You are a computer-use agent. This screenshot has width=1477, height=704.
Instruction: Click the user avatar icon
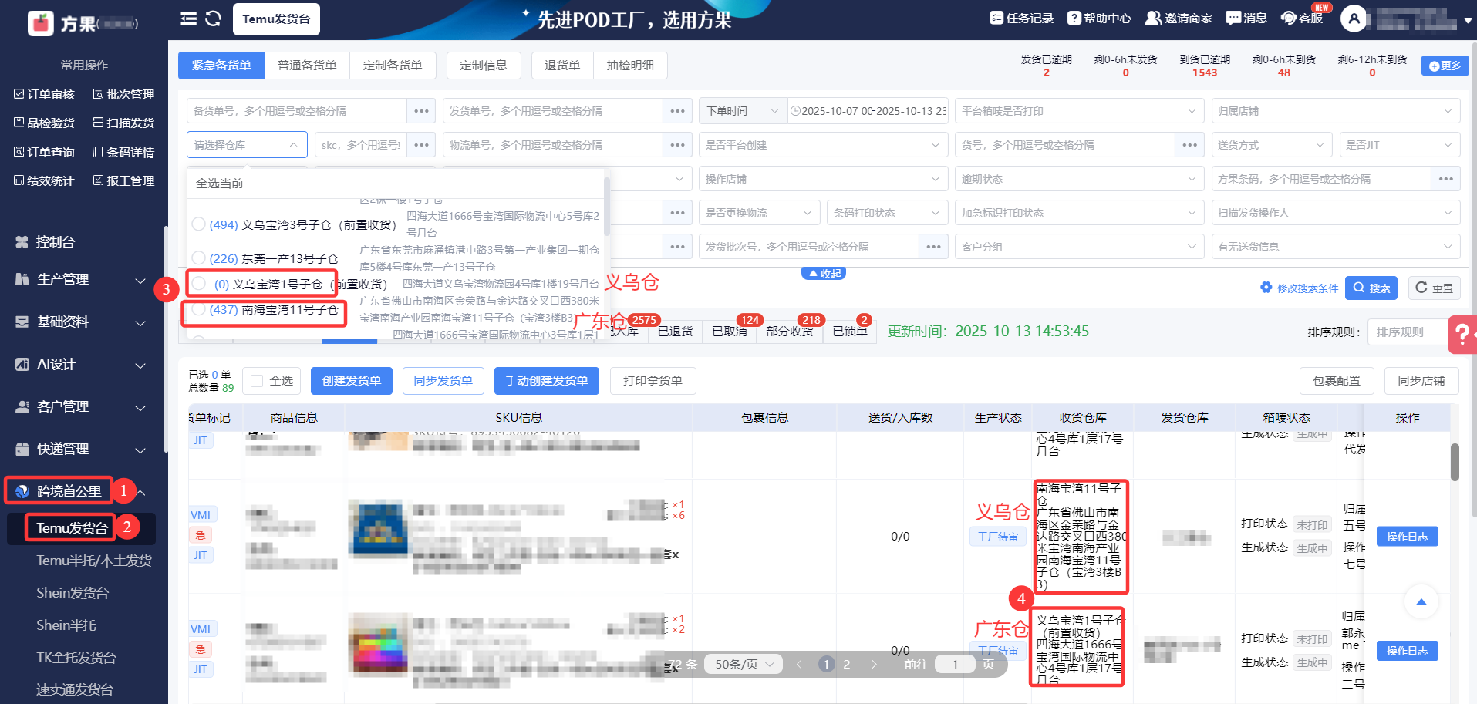pyautogui.click(x=1354, y=19)
